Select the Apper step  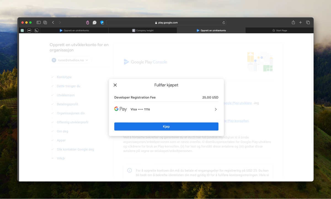click(x=61, y=141)
